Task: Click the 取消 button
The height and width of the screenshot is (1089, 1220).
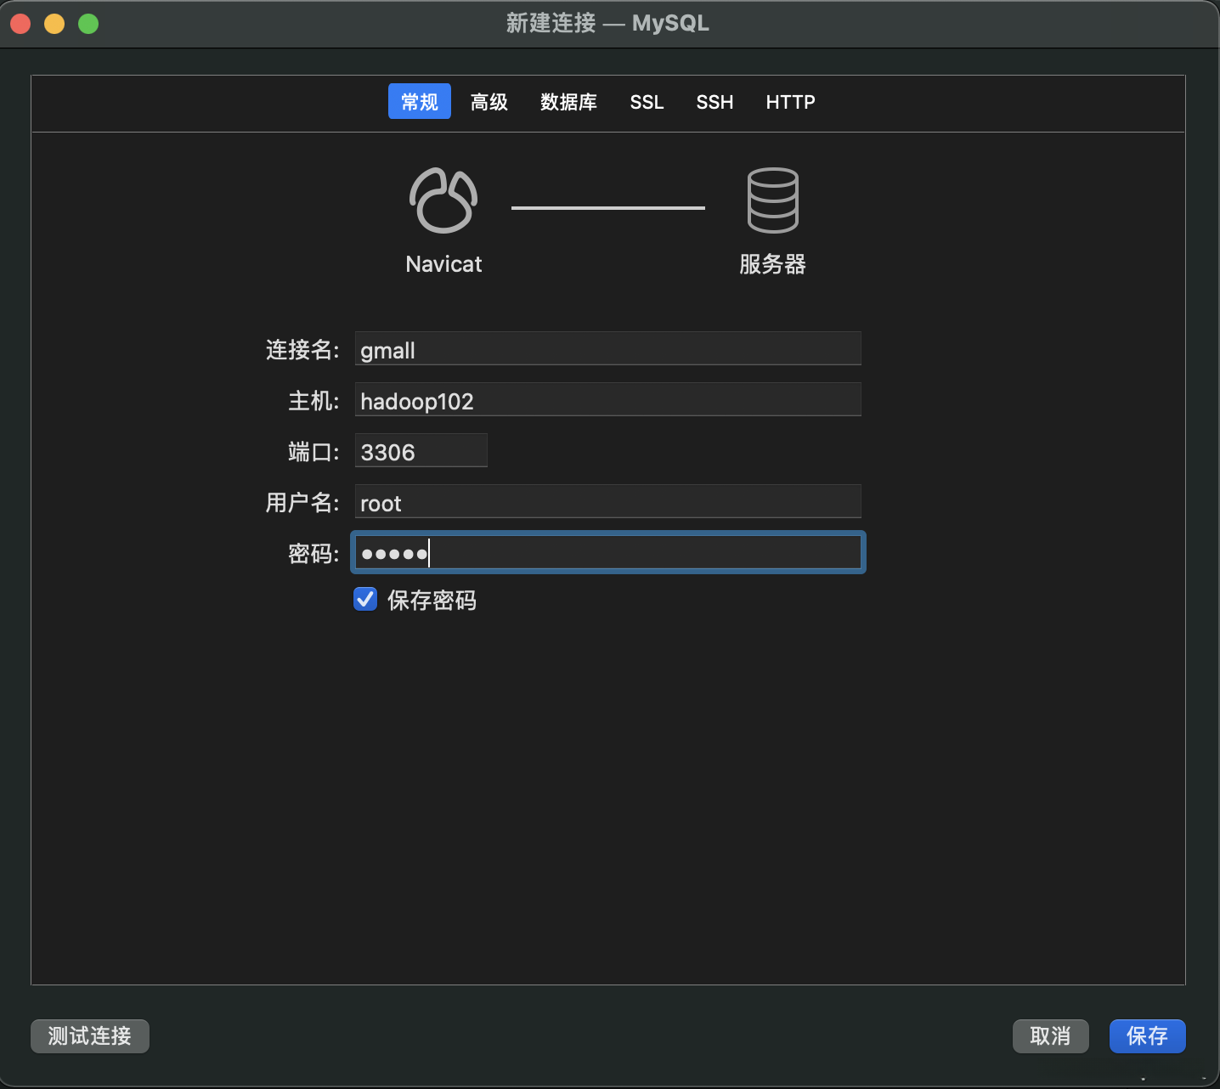Action: point(1050,1036)
